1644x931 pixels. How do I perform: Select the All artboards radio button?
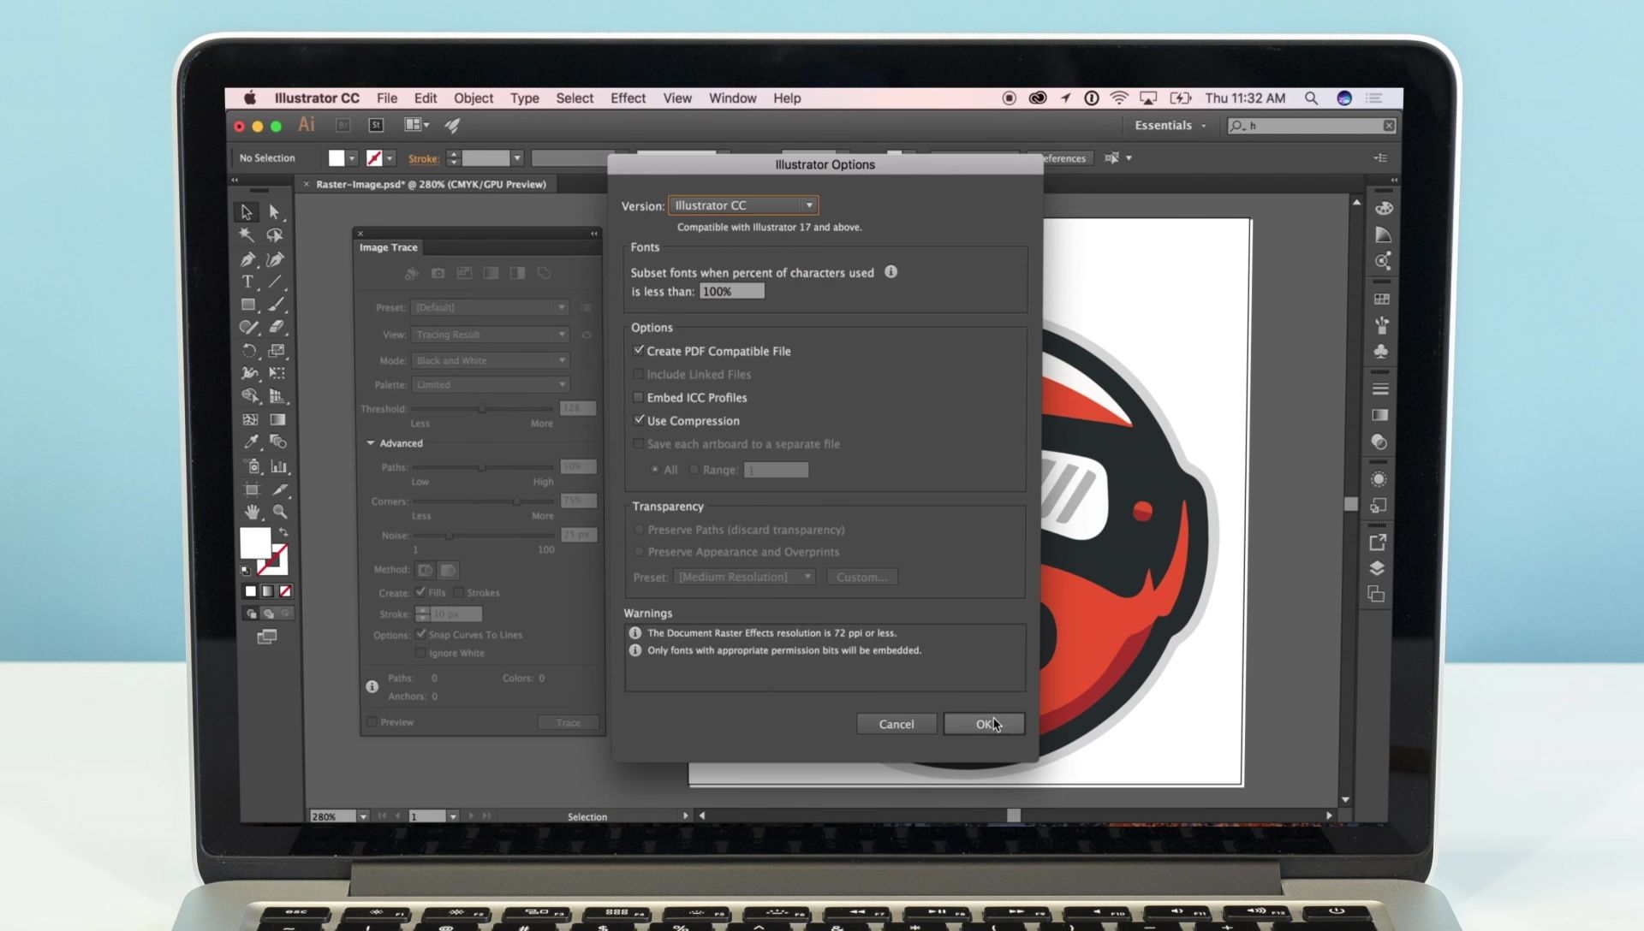(655, 469)
